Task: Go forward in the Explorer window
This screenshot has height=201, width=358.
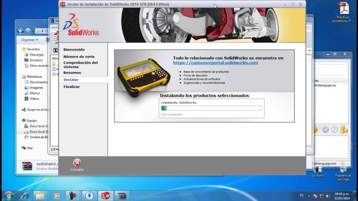Action: tap(28, 31)
